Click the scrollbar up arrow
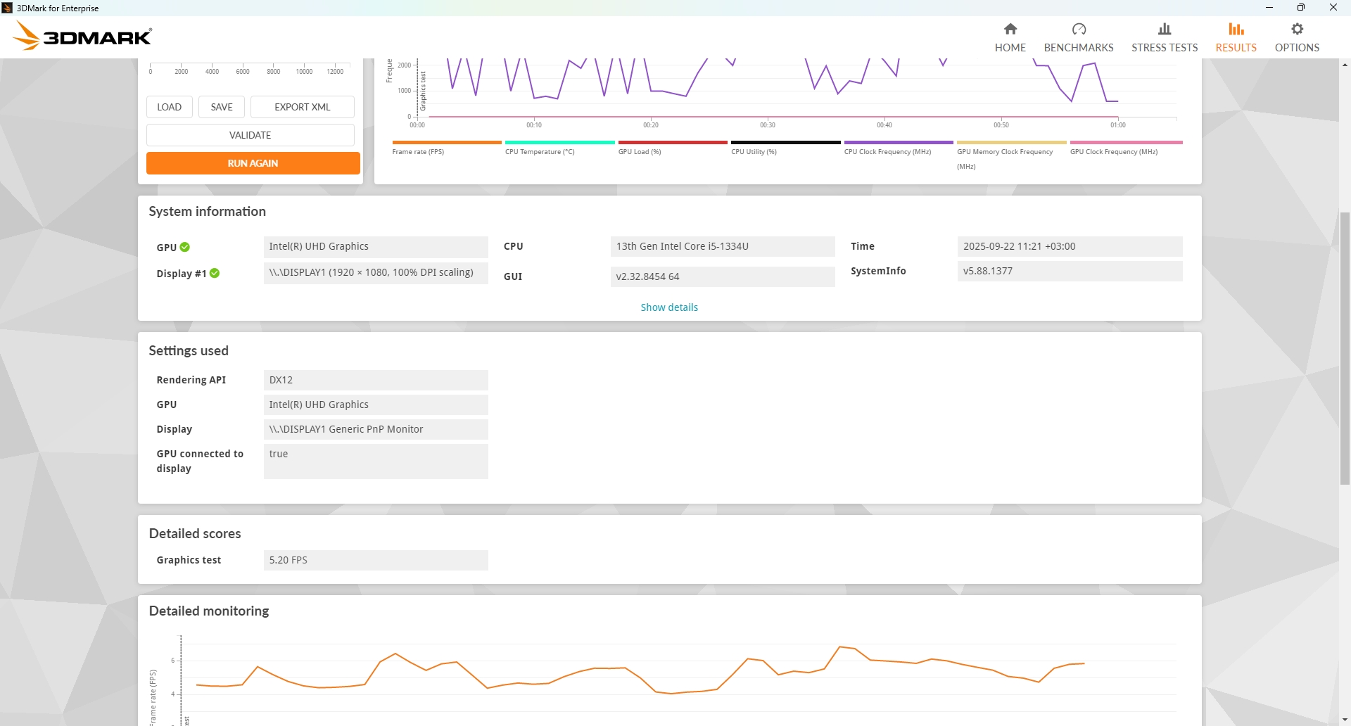Viewport: 1351px width, 726px height. click(x=1345, y=65)
